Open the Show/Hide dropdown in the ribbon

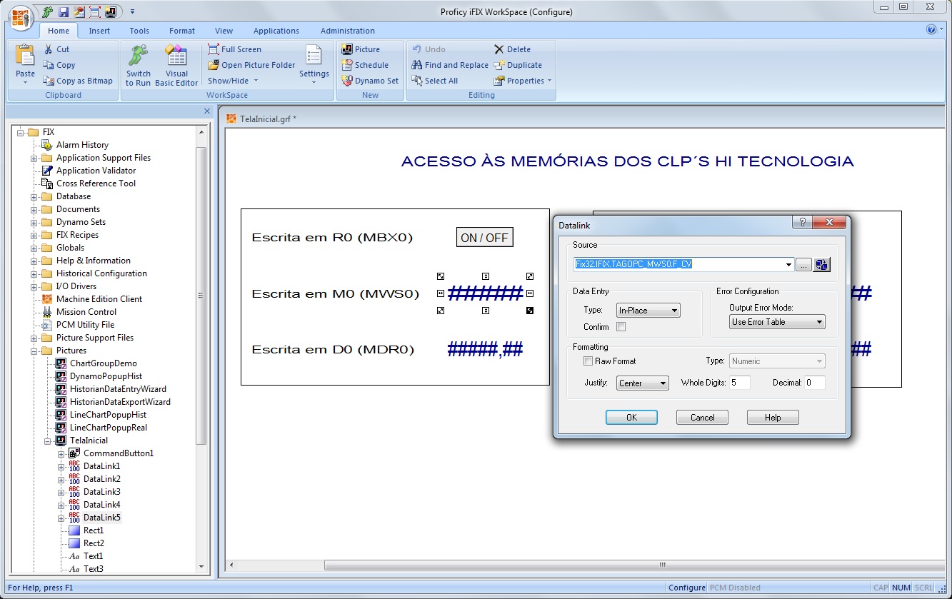[x=233, y=81]
